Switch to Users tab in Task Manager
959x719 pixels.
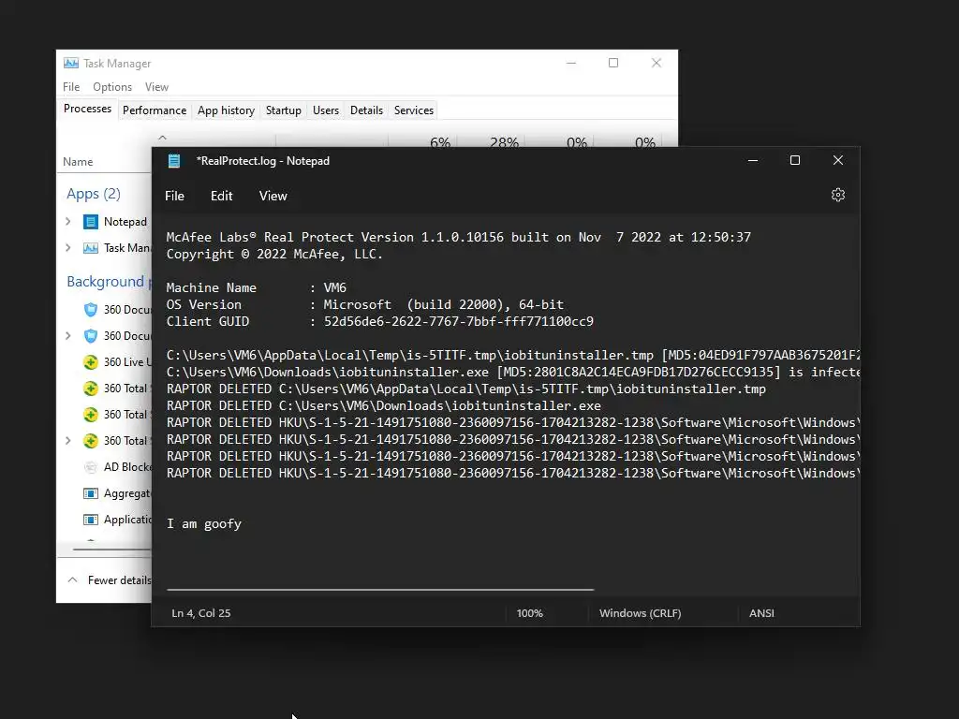click(326, 110)
